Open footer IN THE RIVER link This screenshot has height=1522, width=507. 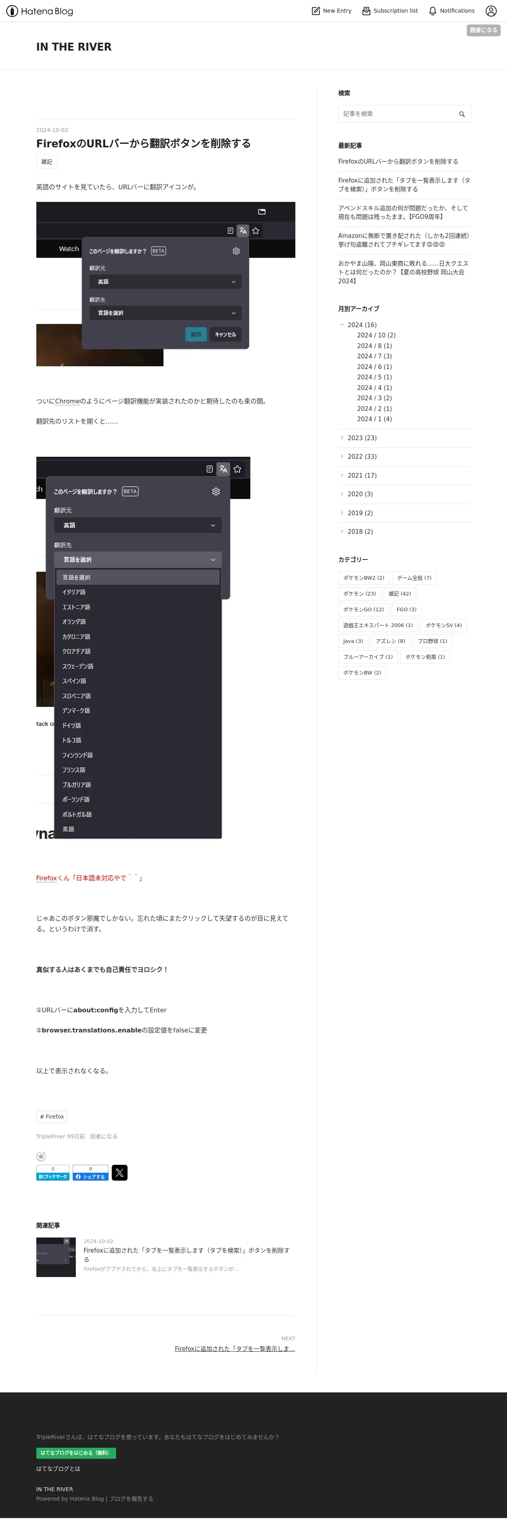(54, 1490)
